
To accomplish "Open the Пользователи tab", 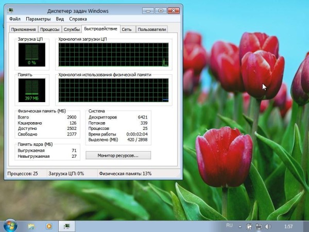I will (152, 30).
